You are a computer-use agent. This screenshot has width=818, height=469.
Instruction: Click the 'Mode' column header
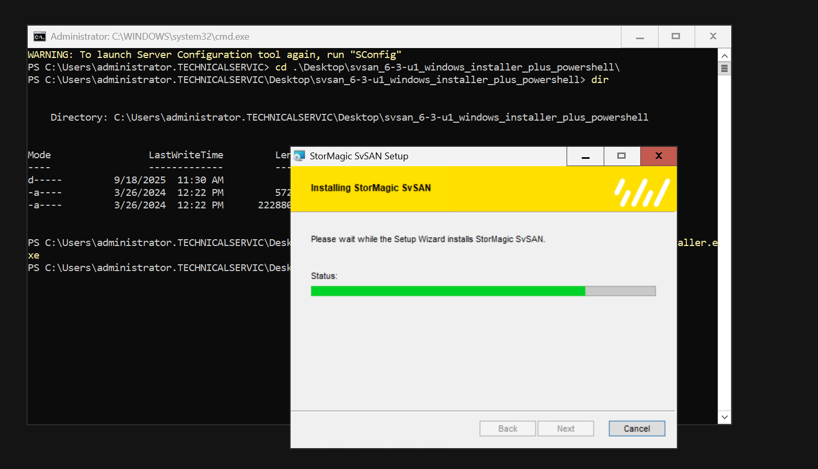[39, 155]
